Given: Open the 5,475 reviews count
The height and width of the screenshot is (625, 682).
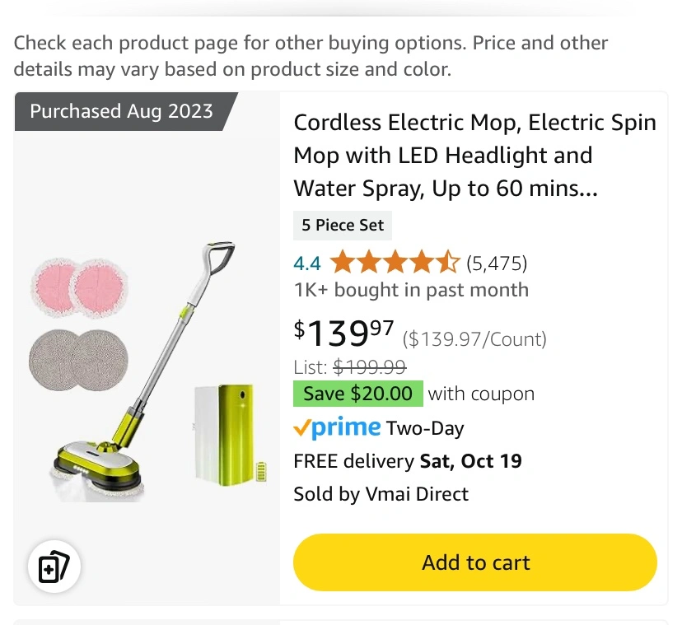Looking at the screenshot, I should (496, 264).
